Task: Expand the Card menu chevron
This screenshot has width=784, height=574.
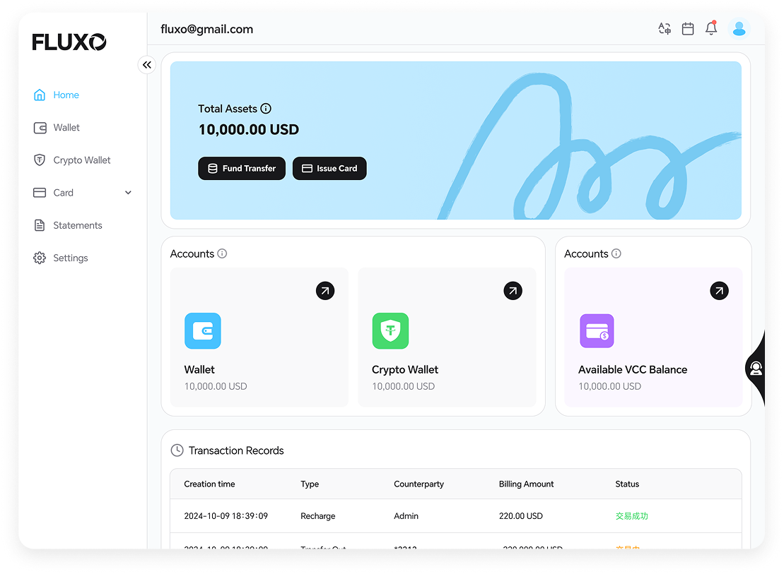Action: 128,193
